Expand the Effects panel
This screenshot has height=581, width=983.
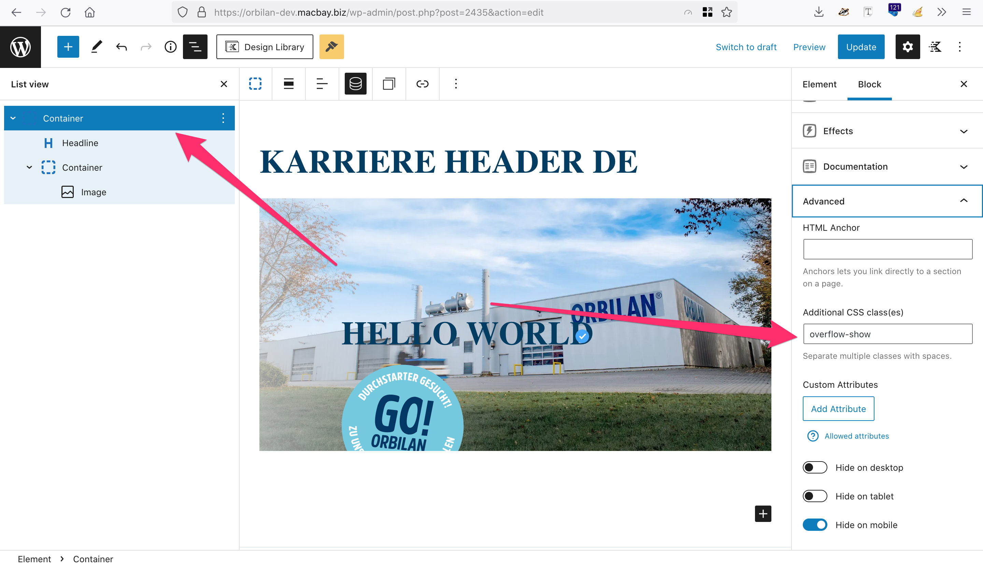[887, 131]
